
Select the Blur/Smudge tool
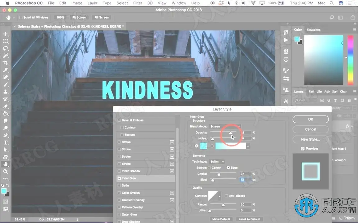coord(6,121)
